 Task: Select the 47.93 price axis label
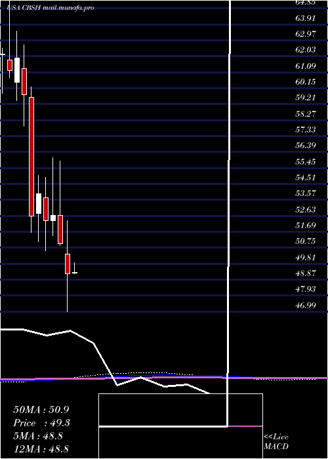click(x=306, y=289)
